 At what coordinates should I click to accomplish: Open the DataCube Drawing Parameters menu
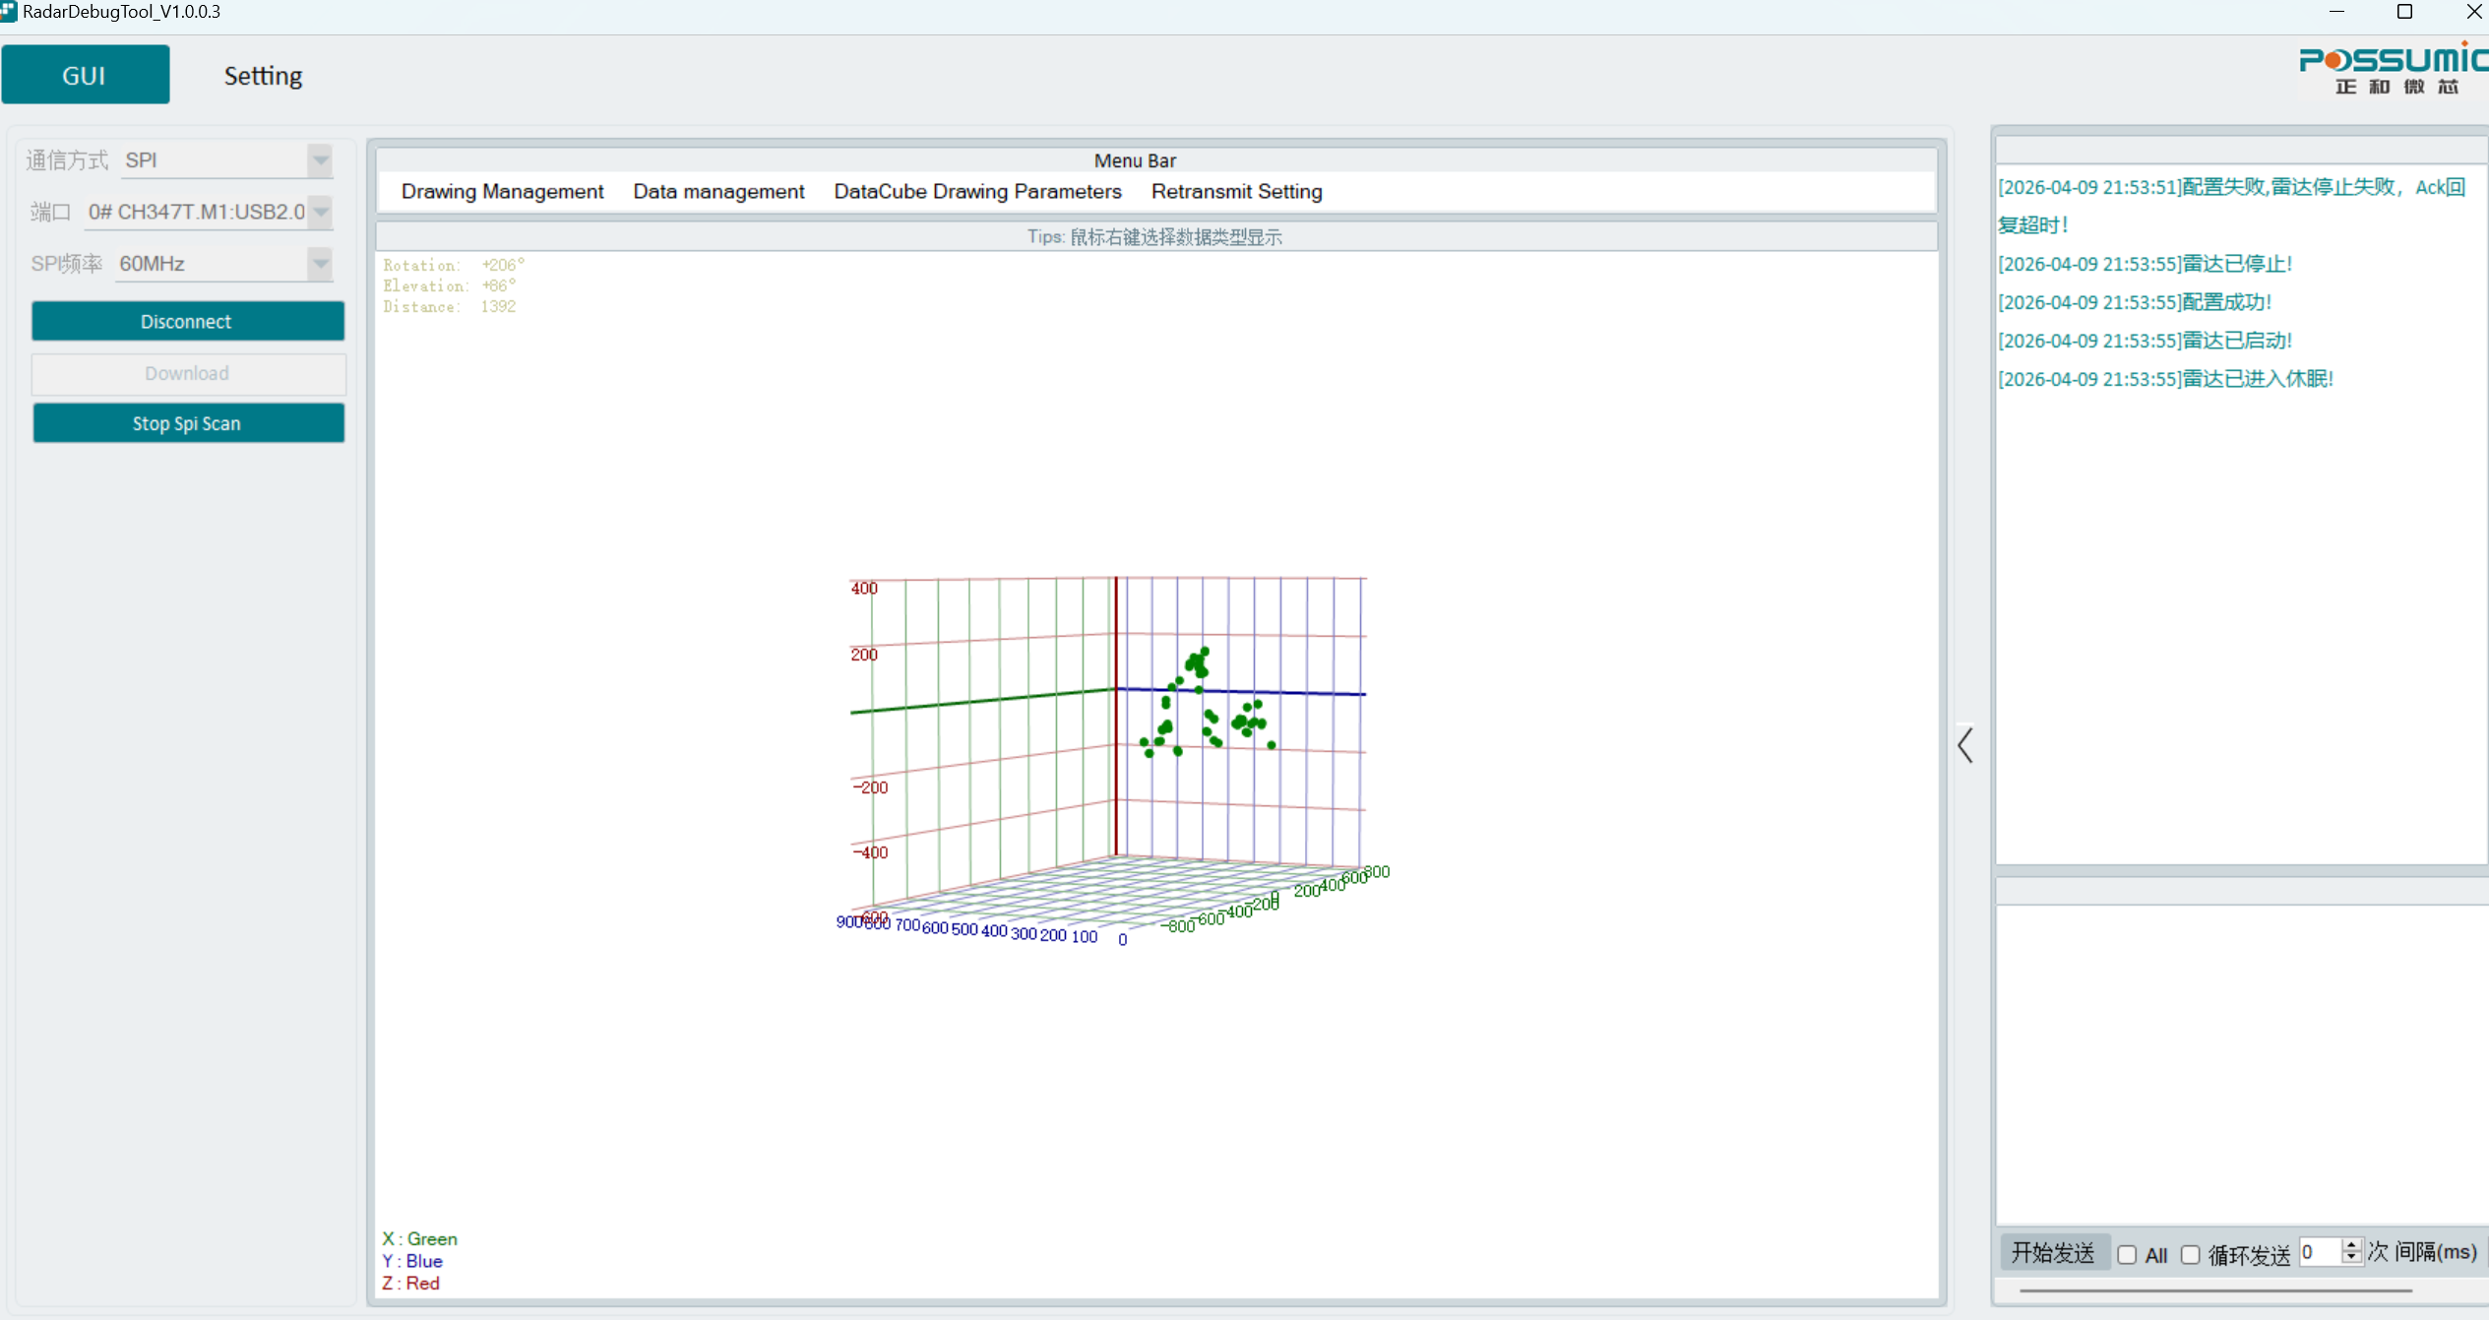(977, 191)
